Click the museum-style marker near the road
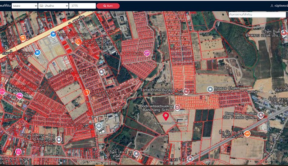The width and height of the screenshot is (288, 166). (99, 126)
